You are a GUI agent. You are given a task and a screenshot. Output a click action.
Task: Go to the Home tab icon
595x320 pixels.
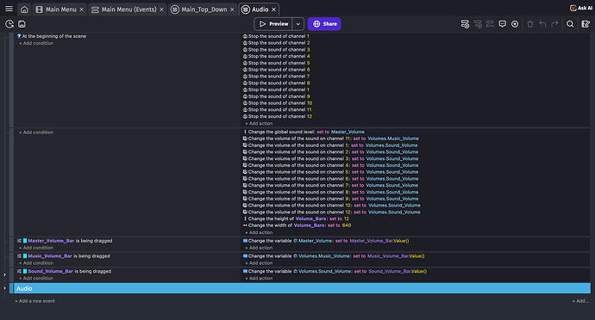(x=24, y=9)
